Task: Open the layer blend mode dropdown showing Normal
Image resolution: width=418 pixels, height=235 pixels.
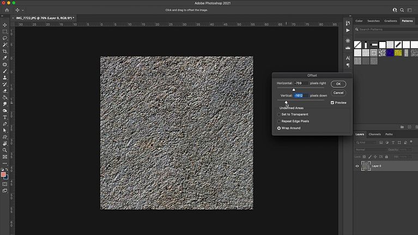Action: (x=368, y=149)
